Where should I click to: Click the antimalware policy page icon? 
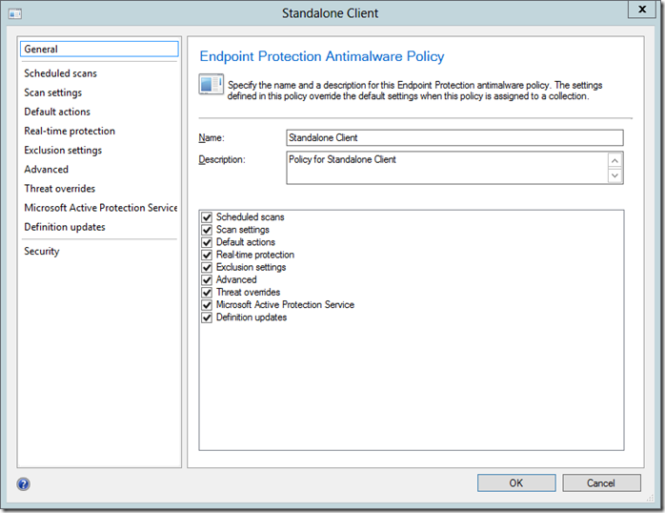tap(211, 84)
